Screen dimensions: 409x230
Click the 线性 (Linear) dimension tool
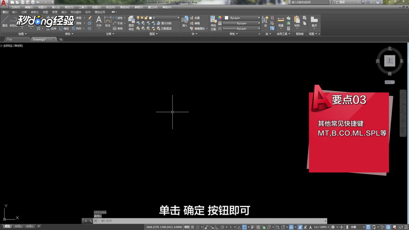(118, 18)
